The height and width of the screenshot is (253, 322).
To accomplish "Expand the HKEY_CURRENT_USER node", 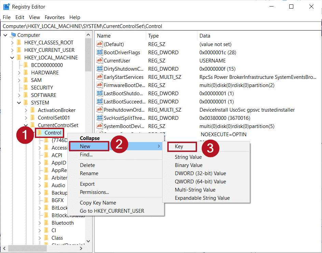I will coord(12,50).
